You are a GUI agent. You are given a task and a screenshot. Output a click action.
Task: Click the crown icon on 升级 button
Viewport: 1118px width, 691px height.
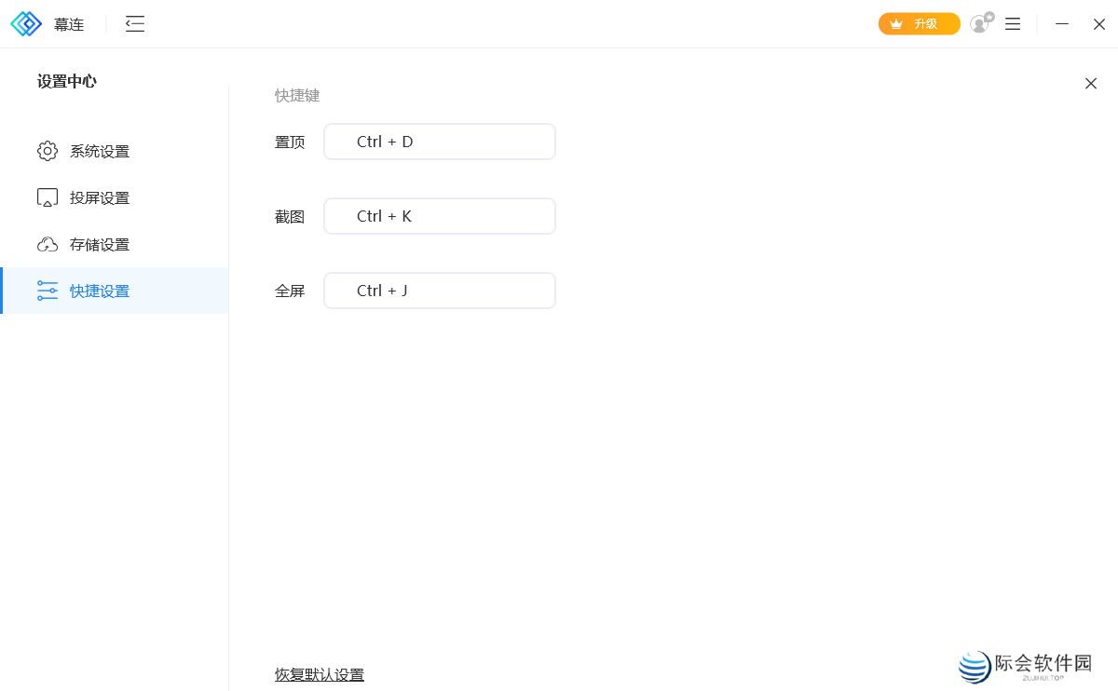[896, 23]
